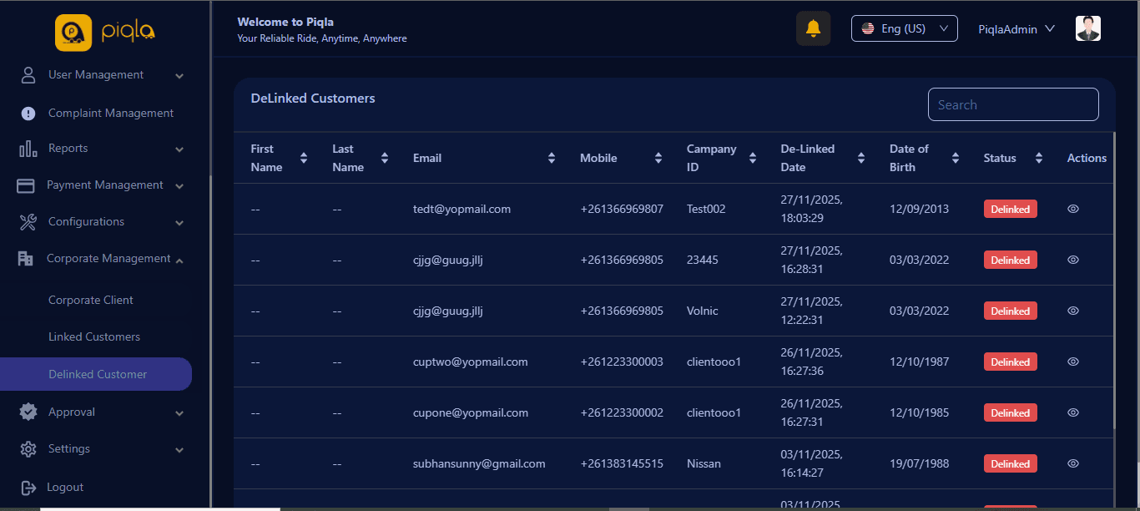Click Delinked badge for Nissan row
The width and height of the screenshot is (1140, 511).
[x=1010, y=463]
